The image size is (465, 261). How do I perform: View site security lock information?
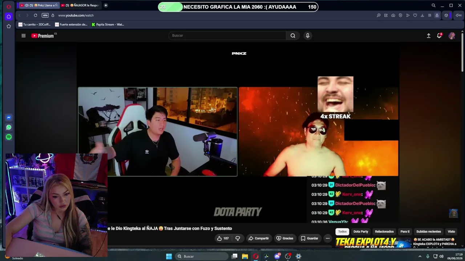point(53,15)
